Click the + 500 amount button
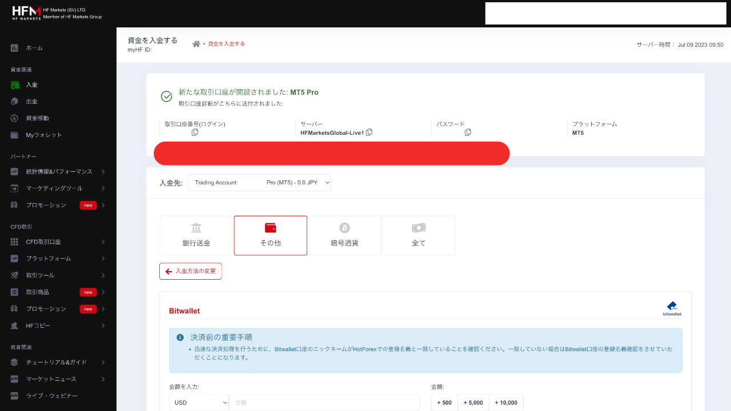This screenshot has width=731, height=411. pyautogui.click(x=444, y=402)
